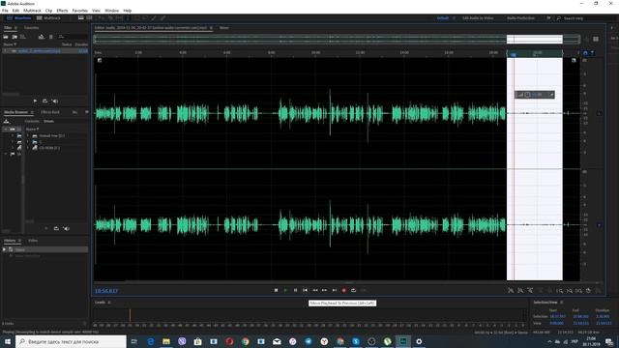Screen dimensions: 619x348
Task: Select the History panel tab
Action: pos(10,241)
